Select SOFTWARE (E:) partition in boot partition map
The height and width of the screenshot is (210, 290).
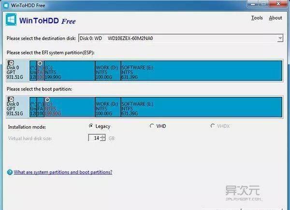point(202,107)
